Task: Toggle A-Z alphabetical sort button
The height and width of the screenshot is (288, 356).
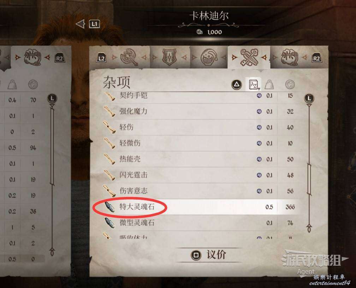Action: pyautogui.click(x=254, y=85)
